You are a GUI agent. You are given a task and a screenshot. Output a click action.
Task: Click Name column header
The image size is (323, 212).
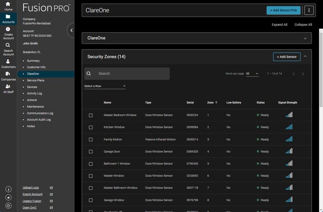click(108, 102)
